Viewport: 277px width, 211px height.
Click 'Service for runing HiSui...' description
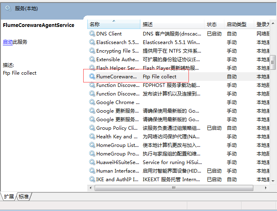(172, 162)
